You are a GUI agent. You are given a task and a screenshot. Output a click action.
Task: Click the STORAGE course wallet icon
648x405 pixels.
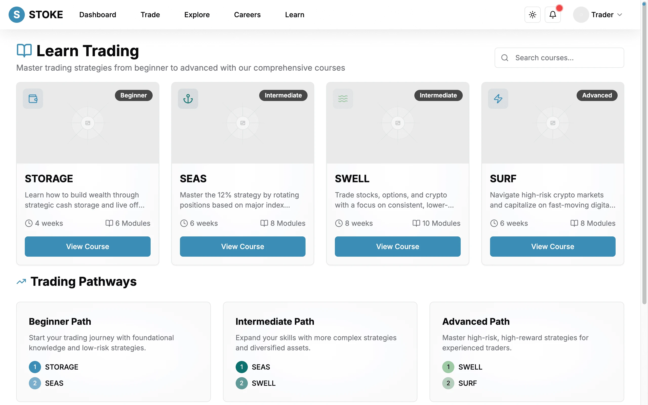(33, 98)
